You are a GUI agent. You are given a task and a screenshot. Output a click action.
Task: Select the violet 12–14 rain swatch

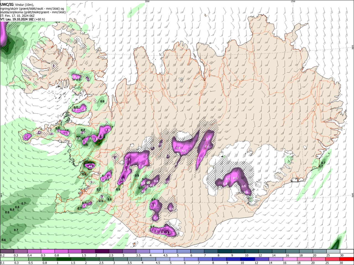tap(262, 259)
